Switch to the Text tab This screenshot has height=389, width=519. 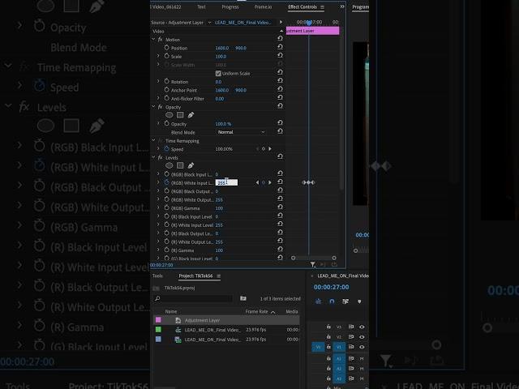pyautogui.click(x=201, y=6)
